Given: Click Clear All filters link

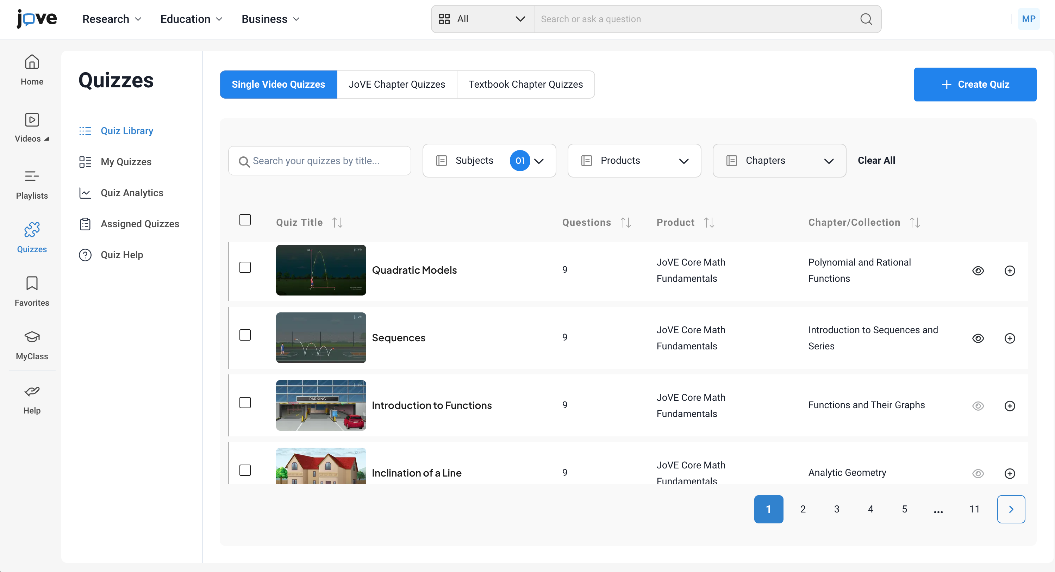Looking at the screenshot, I should click(876, 161).
